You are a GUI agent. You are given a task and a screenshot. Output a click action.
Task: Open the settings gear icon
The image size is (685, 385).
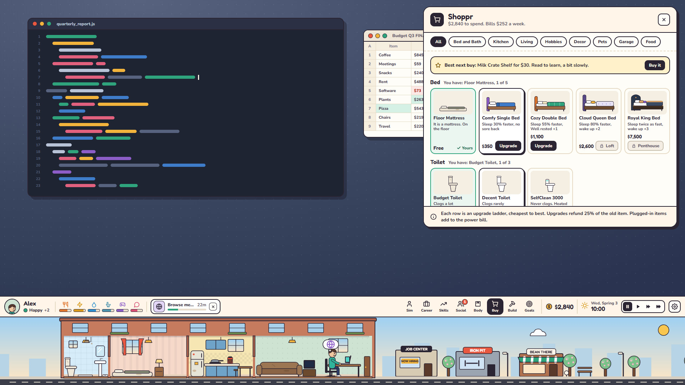(x=674, y=307)
